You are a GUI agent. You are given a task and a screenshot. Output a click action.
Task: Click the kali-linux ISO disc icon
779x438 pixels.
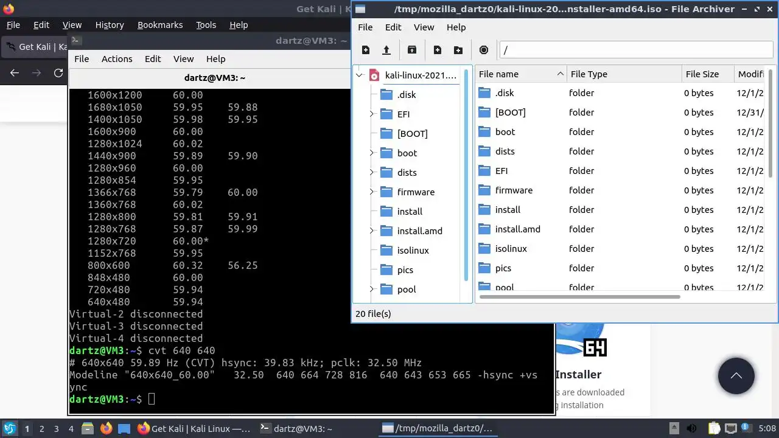coord(374,75)
